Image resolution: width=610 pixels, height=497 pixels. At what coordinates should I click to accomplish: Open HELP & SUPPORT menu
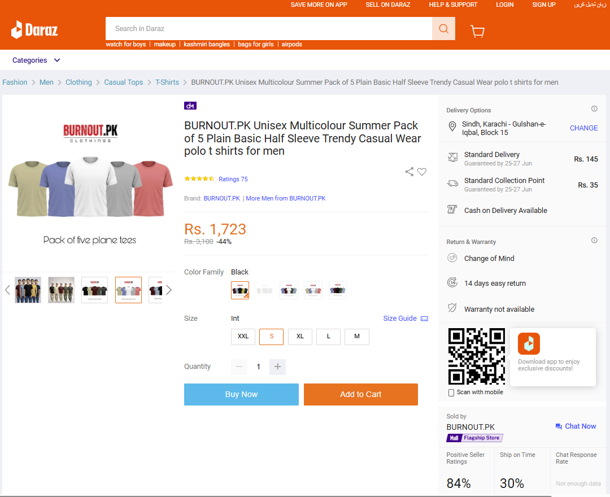pos(453,5)
